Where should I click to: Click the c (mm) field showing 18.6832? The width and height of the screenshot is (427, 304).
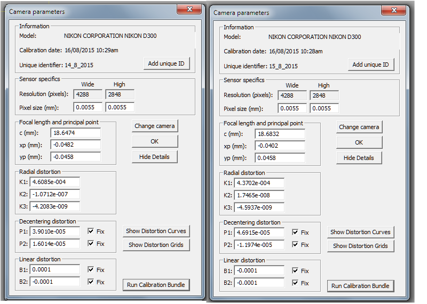tap(280, 134)
